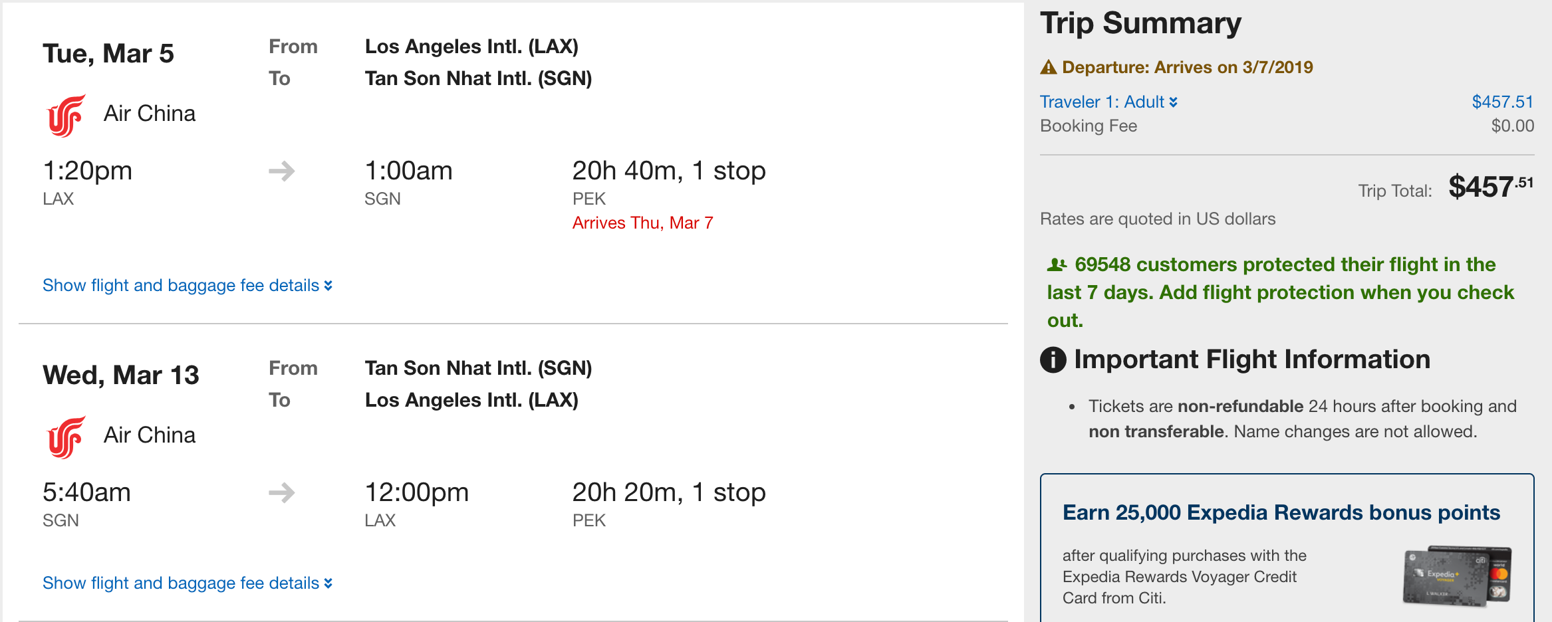Click the arrow icon between 1:20pm and 1:00am
This screenshot has height=622, width=1552.
pos(282,171)
